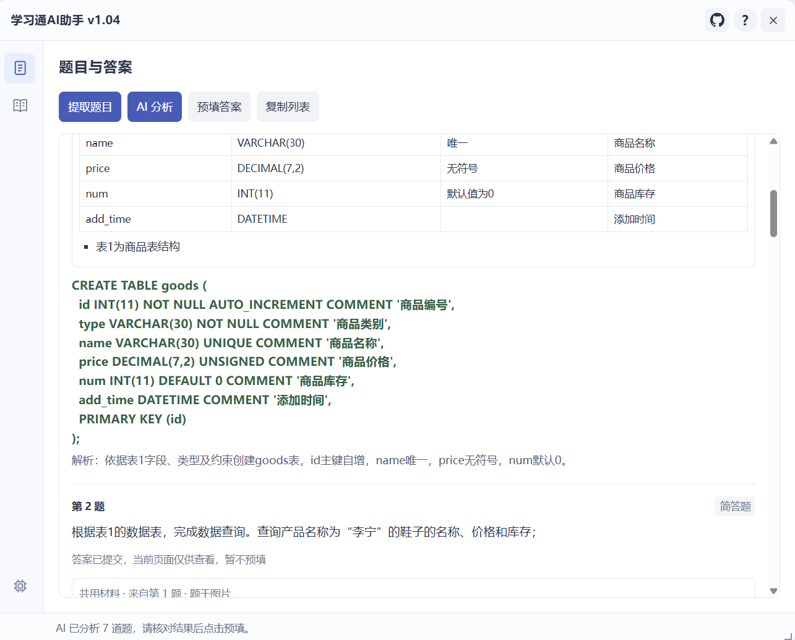
Task: Open the book icon in sidebar
Action: [20, 105]
